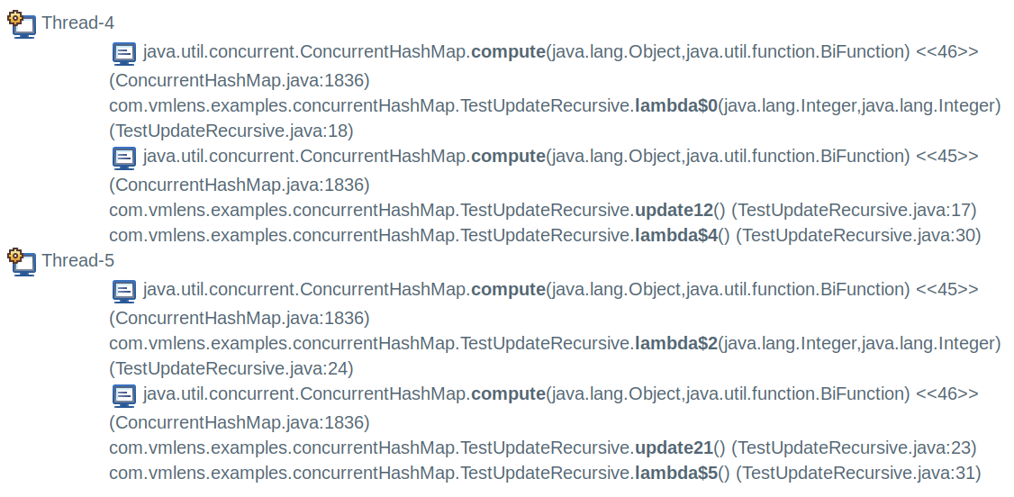Click the TestUpdateRecursive.java:31 line reference
The width and height of the screenshot is (1014, 497).
[x=859, y=473]
